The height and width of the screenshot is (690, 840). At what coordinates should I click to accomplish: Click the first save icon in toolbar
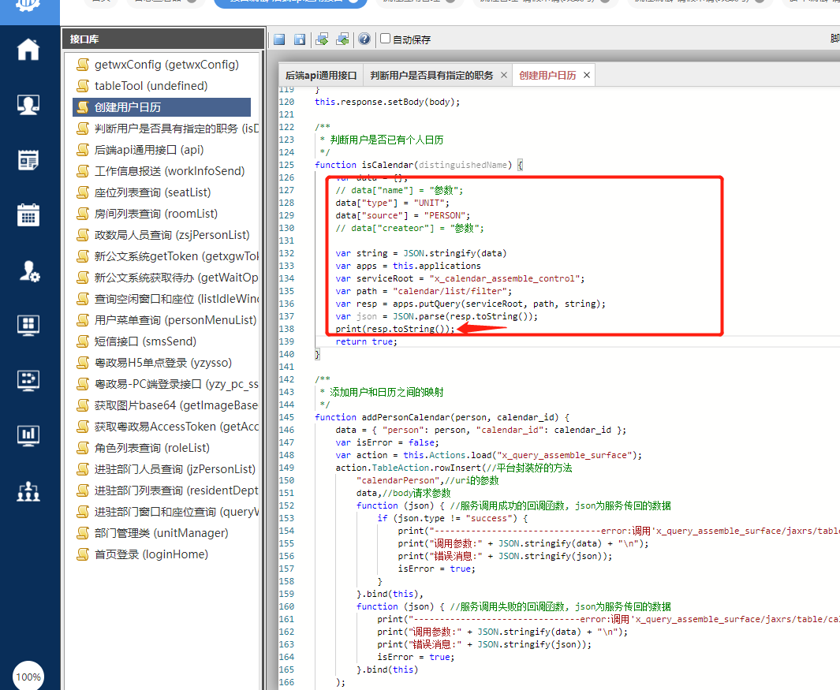(279, 39)
